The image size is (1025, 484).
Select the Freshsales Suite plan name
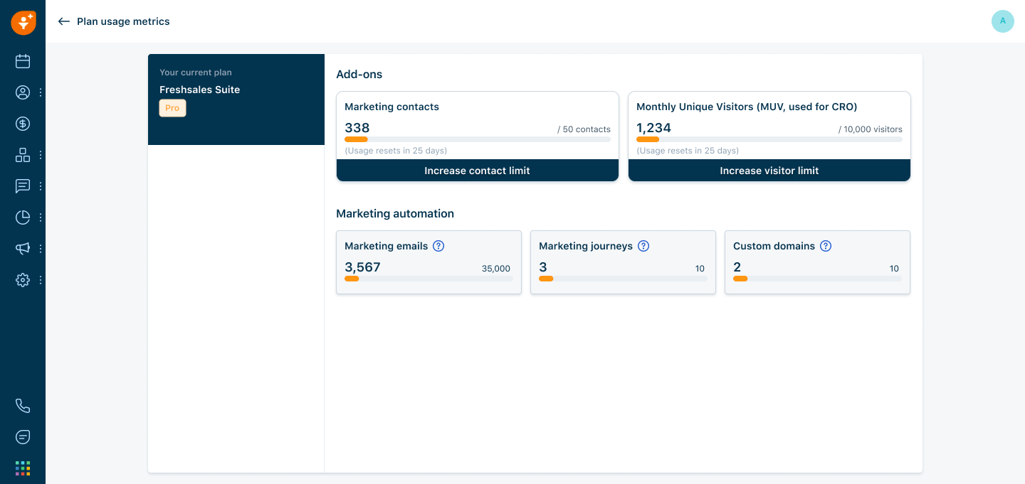coord(200,90)
